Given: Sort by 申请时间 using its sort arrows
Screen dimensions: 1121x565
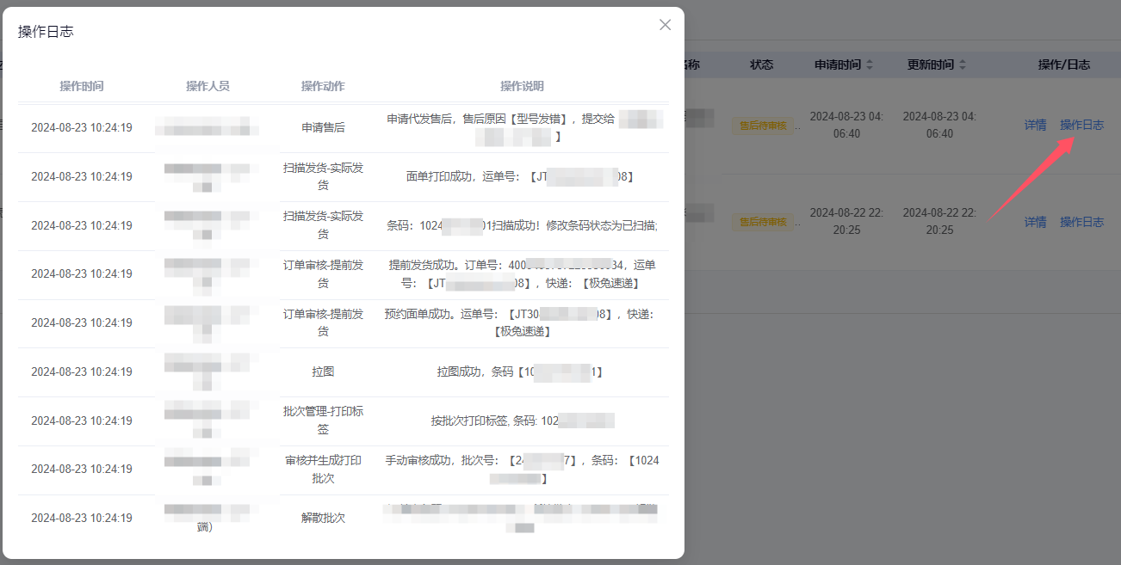Looking at the screenshot, I should pyautogui.click(x=870, y=64).
